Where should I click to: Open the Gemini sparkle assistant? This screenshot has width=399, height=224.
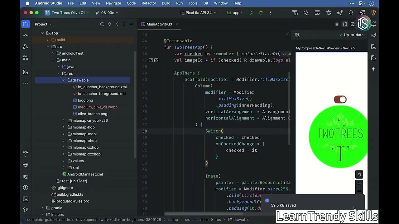pos(373,69)
